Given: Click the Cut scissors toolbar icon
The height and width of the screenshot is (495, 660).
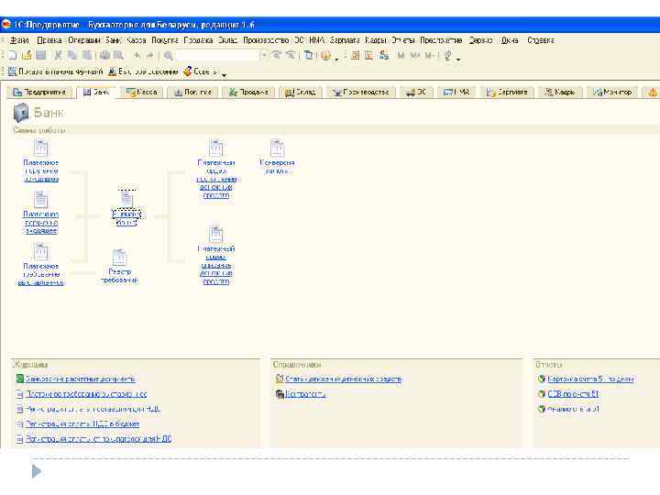Looking at the screenshot, I should pyautogui.click(x=58, y=55).
